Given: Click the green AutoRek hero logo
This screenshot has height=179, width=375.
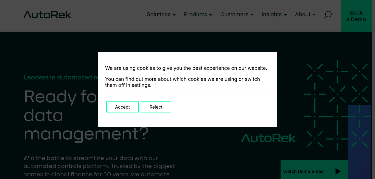Looking at the screenshot, I should coord(268,138).
